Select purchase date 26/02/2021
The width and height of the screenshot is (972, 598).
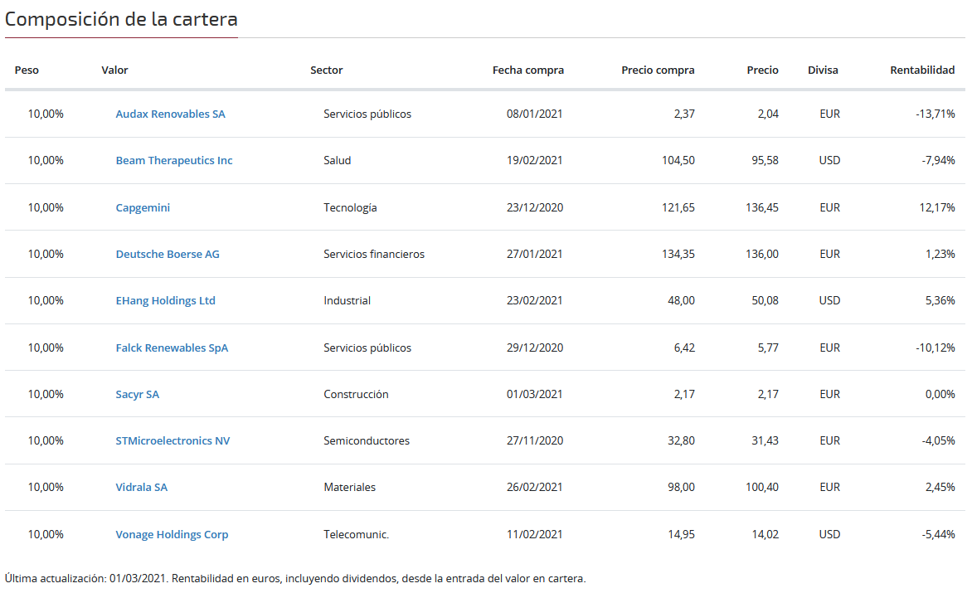click(534, 487)
